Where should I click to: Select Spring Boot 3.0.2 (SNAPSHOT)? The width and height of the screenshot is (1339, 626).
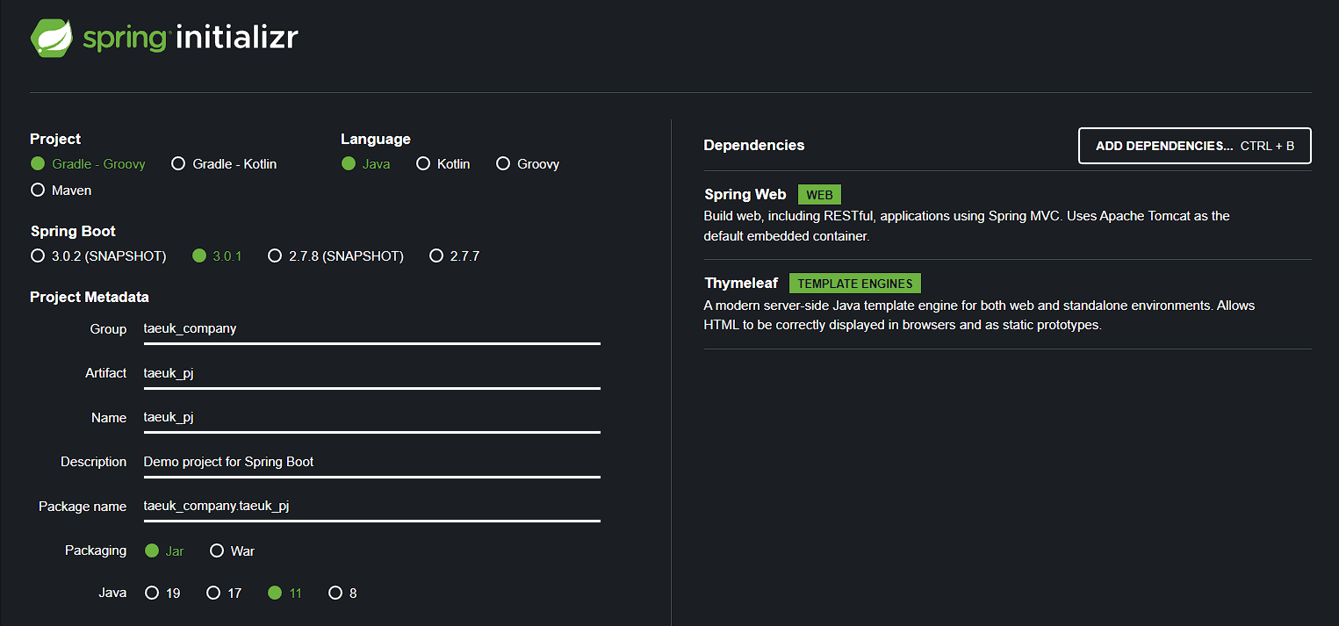coord(98,256)
